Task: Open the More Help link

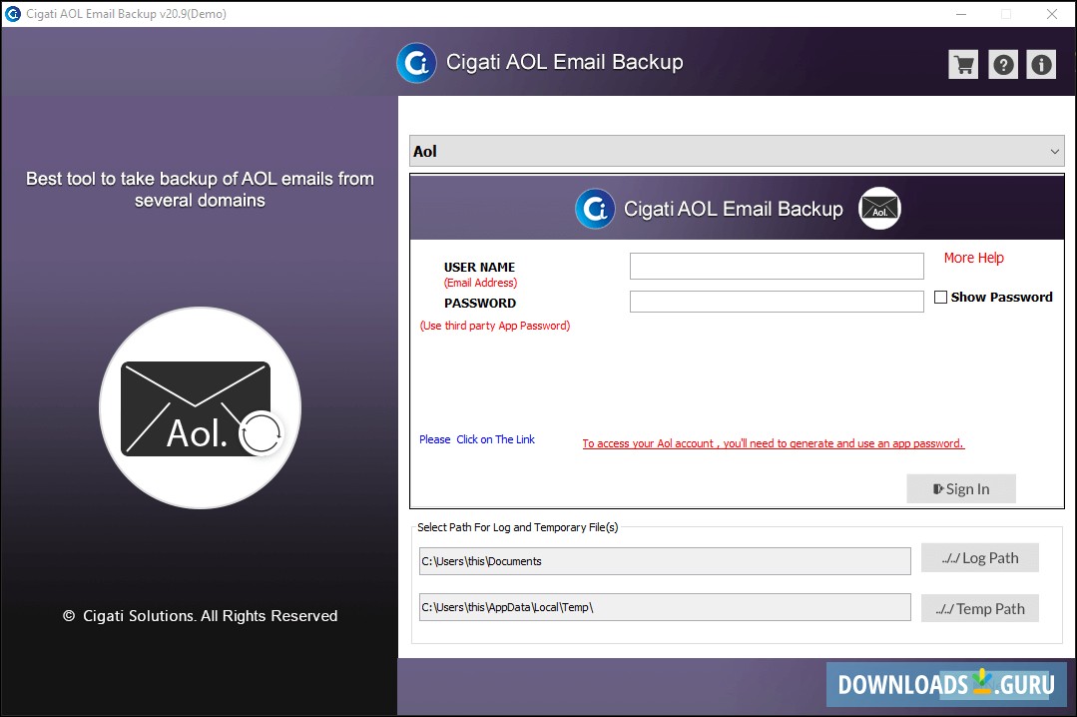Action: tap(973, 258)
